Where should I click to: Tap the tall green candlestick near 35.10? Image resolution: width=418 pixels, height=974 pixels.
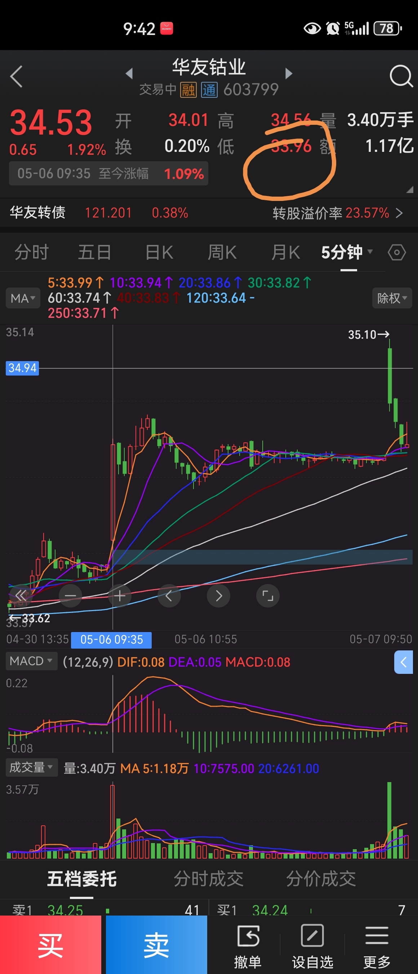390,374
